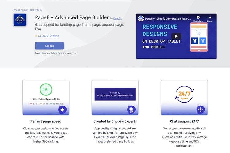Click the 24/7 support graphic
The width and height of the screenshot is (230, 153).
tap(184, 94)
